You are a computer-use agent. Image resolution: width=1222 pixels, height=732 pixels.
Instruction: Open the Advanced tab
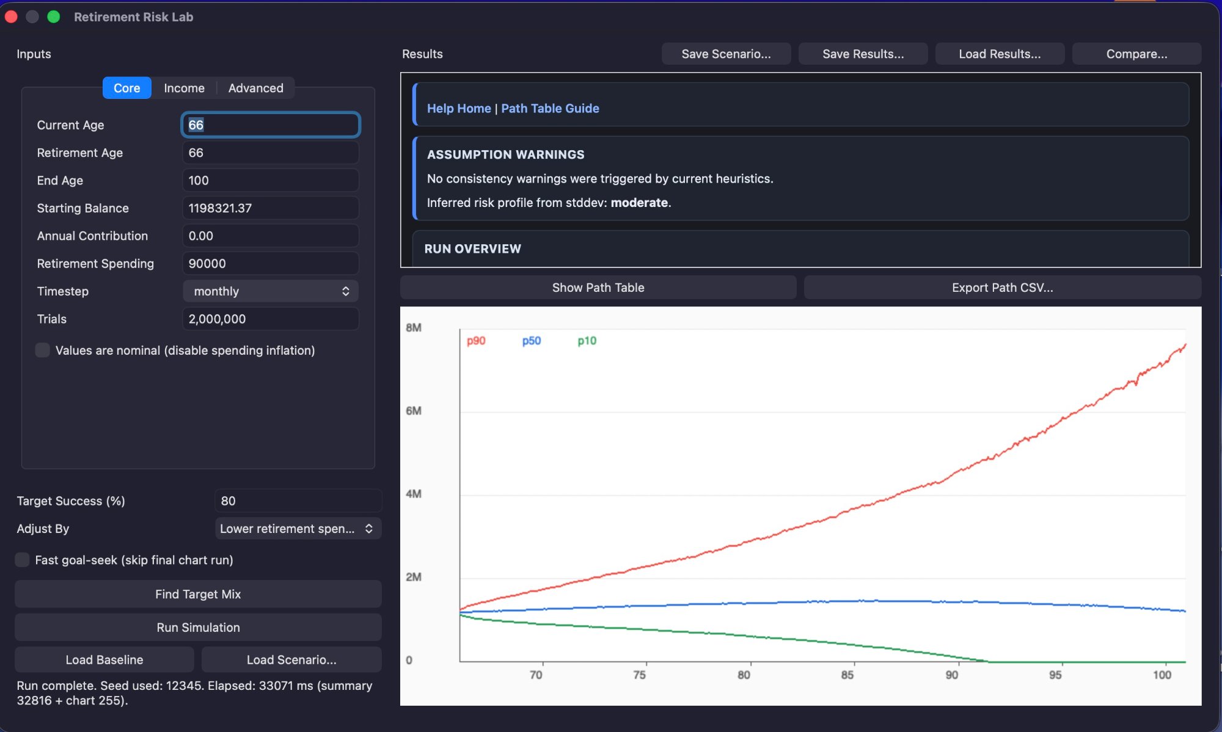255,88
